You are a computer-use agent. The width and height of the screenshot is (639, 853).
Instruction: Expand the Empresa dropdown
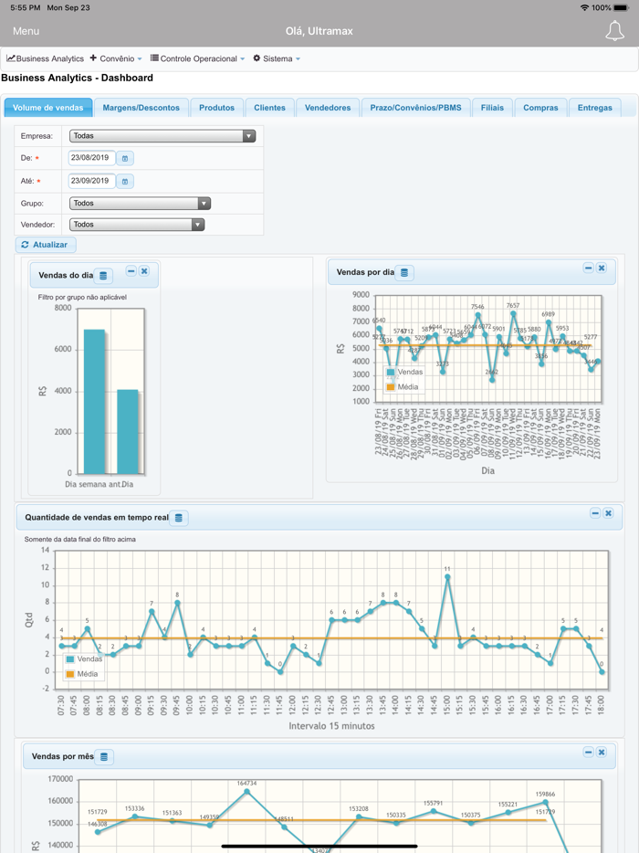(x=162, y=136)
